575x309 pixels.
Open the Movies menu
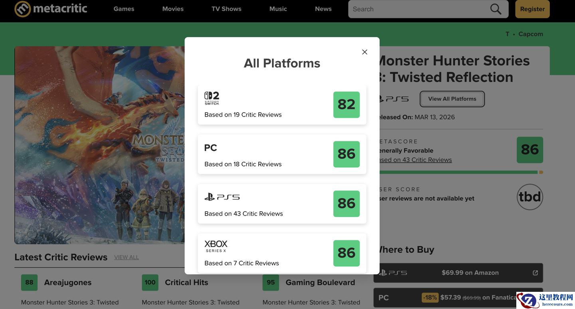[x=173, y=9]
